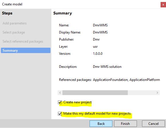Click the scrollbar left arrow
This screenshot has width=166, height=128.
60,93
